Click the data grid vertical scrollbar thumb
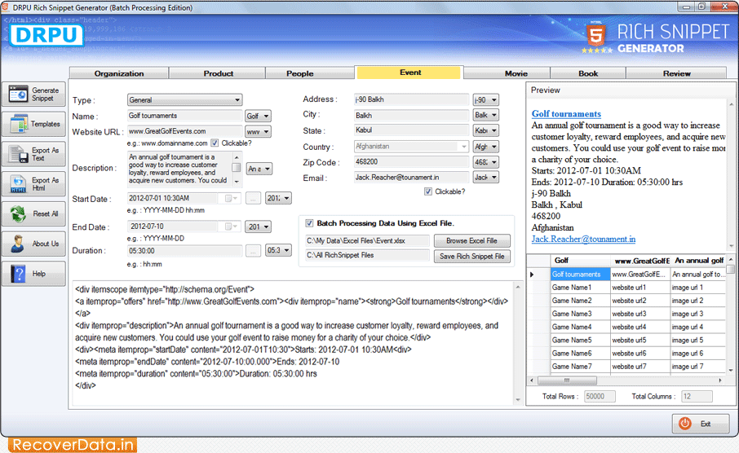 731,269
